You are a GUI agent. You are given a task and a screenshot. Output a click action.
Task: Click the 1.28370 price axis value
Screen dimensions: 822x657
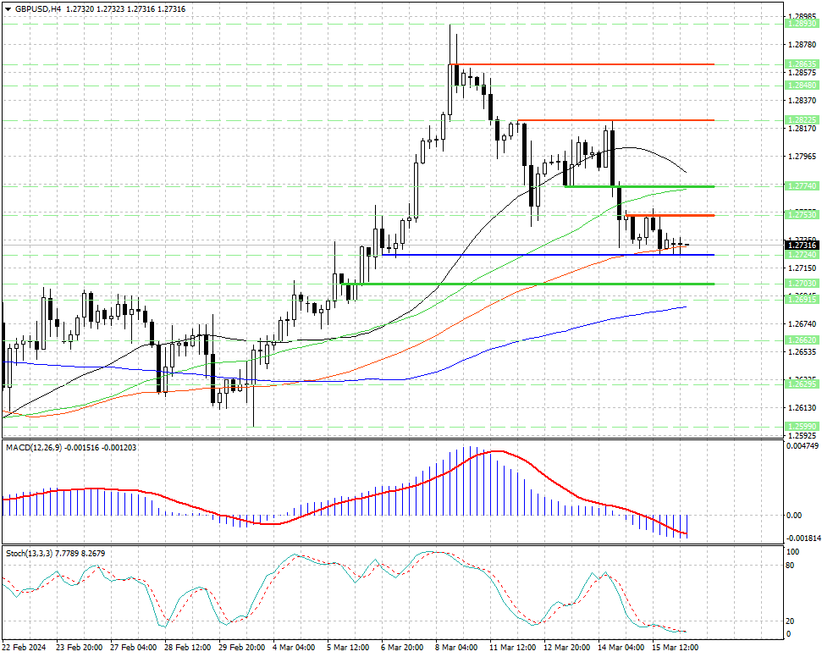coord(803,100)
